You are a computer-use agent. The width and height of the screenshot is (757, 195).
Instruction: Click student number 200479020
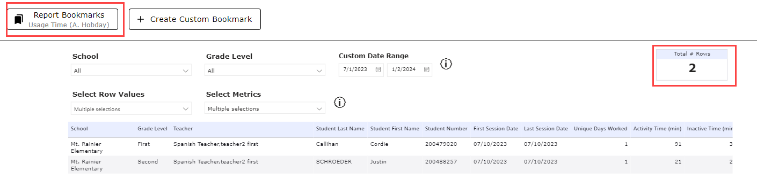pyautogui.click(x=441, y=144)
